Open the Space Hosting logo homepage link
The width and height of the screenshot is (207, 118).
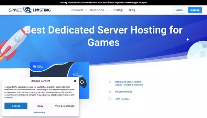pyautogui.click(x=30, y=10)
